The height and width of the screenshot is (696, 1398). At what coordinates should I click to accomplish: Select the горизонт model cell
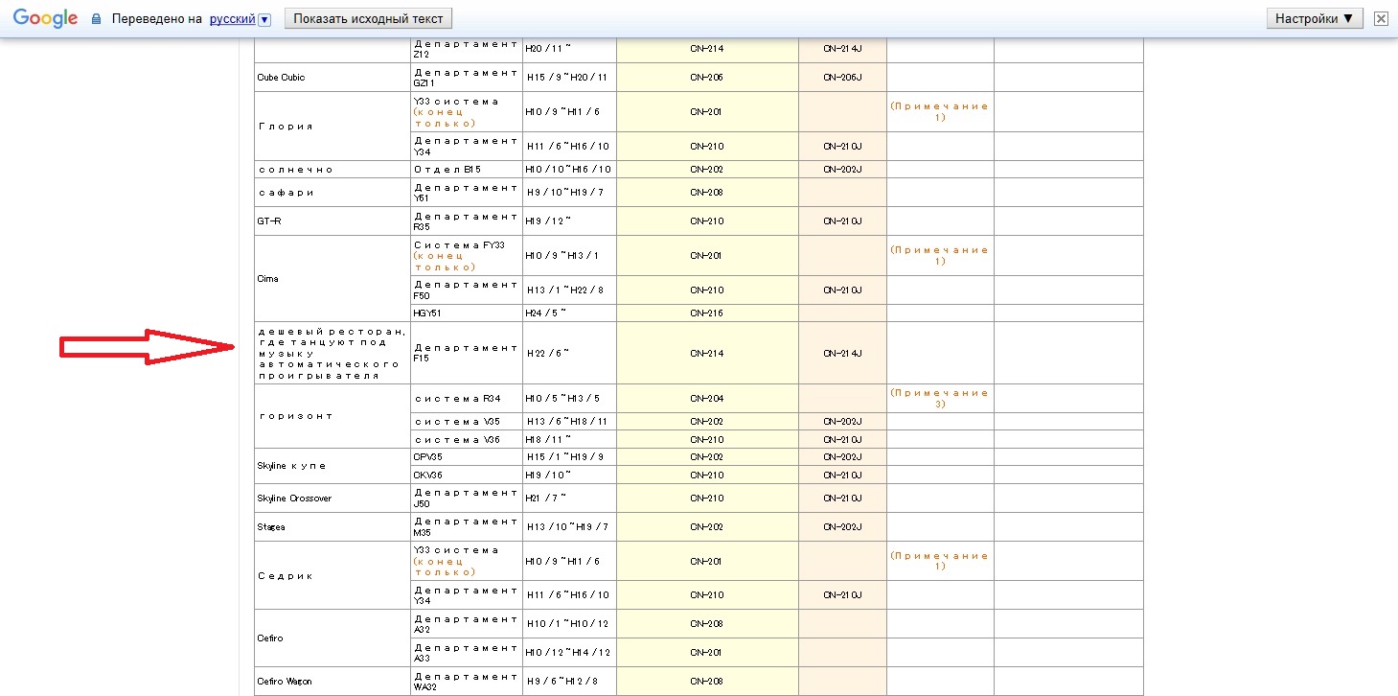[x=332, y=416]
